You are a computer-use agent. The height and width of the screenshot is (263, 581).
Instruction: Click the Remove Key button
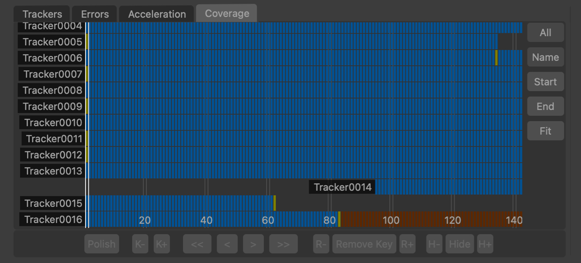pos(364,244)
